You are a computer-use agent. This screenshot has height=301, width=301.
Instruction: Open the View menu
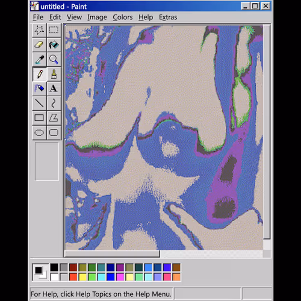[74, 17]
